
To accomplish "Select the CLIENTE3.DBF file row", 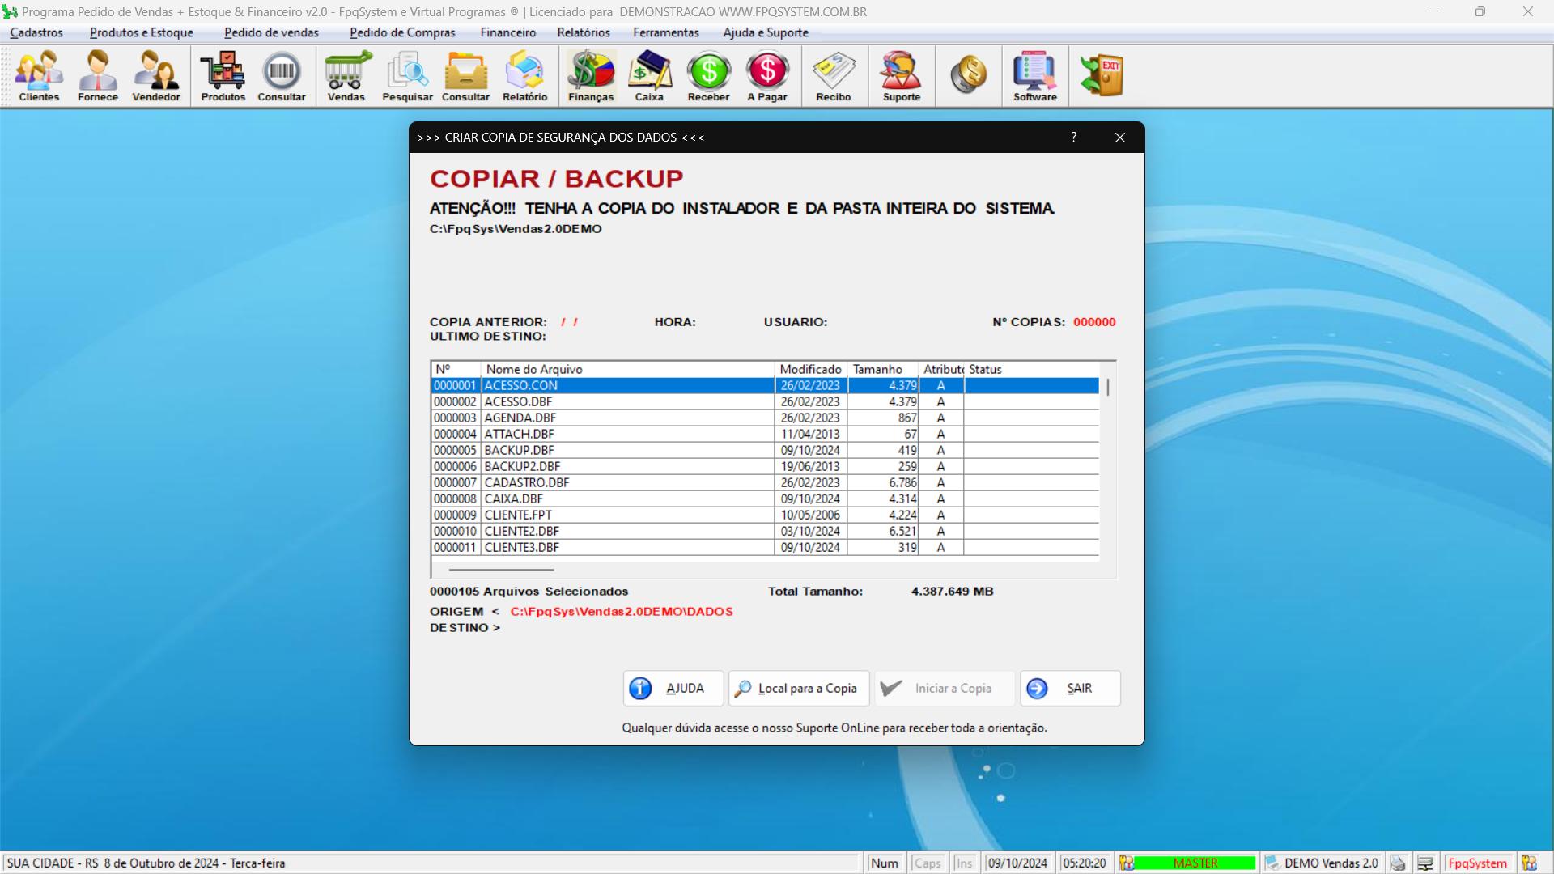I will point(765,548).
